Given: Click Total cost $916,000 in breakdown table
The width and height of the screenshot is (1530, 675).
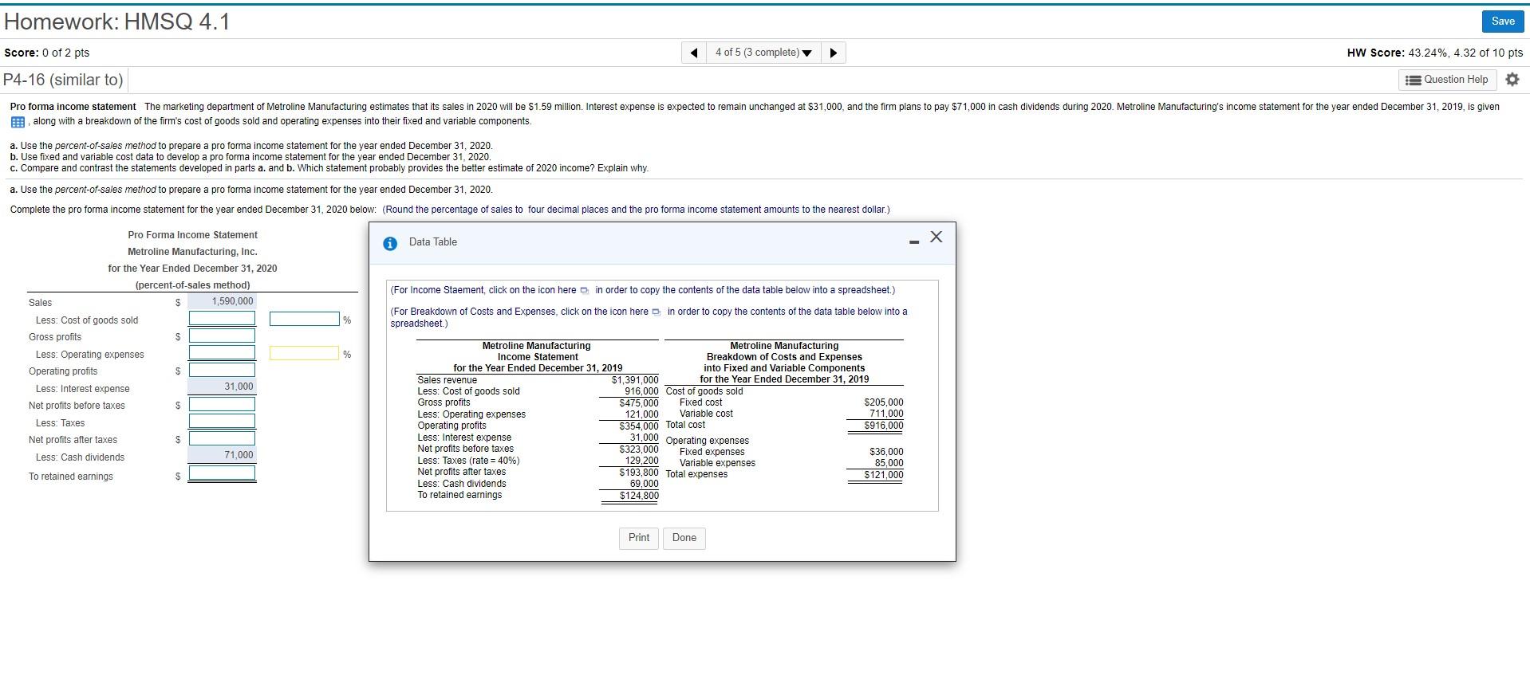Looking at the screenshot, I should [884, 426].
